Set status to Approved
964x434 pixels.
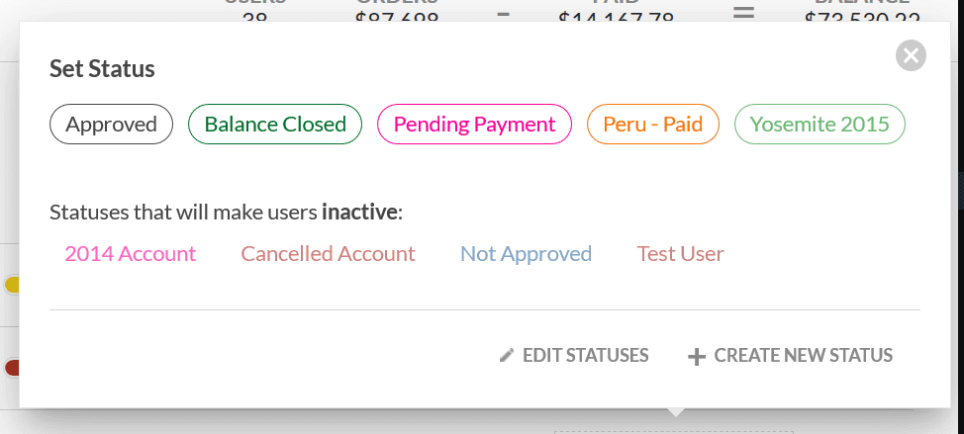[x=111, y=125]
